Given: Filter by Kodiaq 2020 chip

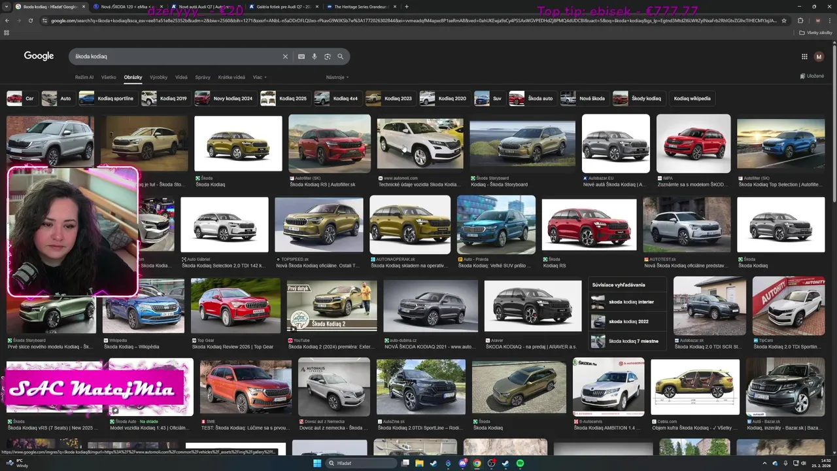Looking at the screenshot, I should pyautogui.click(x=444, y=98).
